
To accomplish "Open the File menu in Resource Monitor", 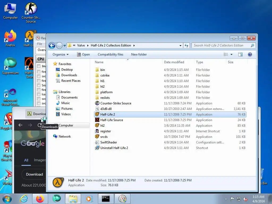I will click(x=40, y=44).
